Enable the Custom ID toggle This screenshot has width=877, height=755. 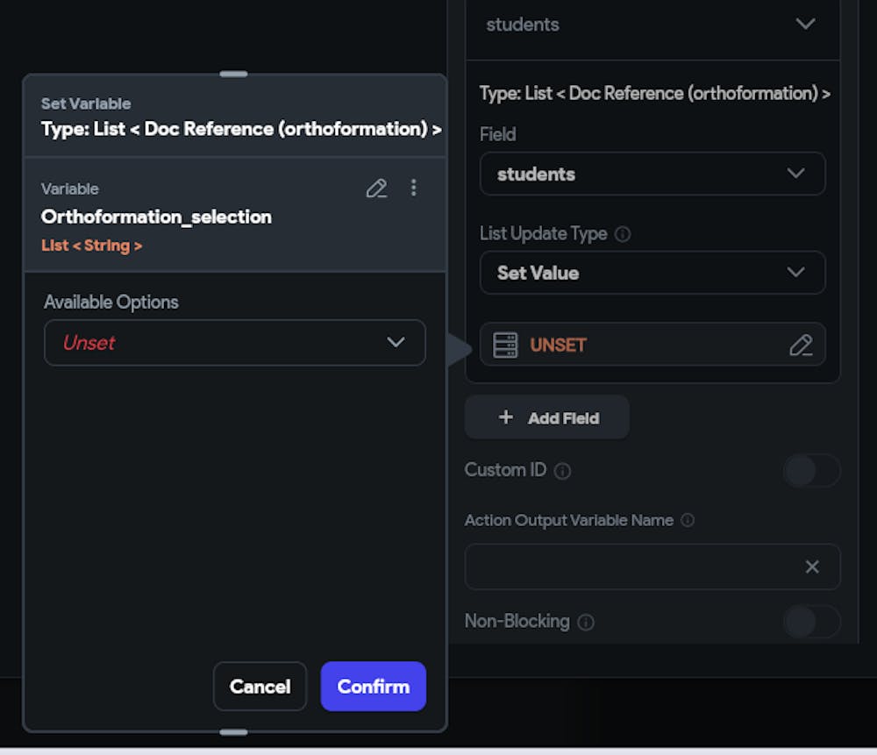pos(810,471)
